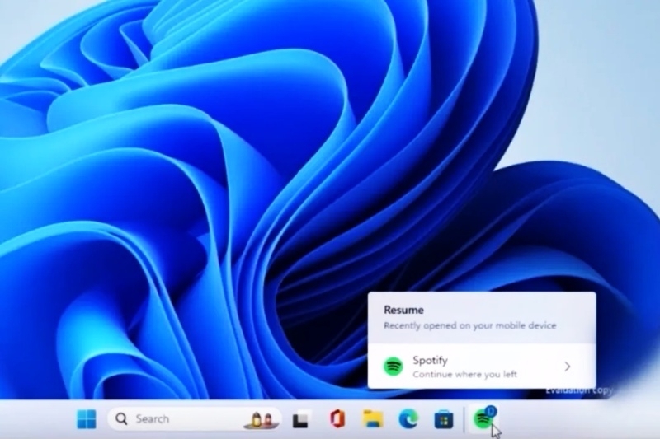Click empty taskbar area left of Start

[x=33, y=420]
